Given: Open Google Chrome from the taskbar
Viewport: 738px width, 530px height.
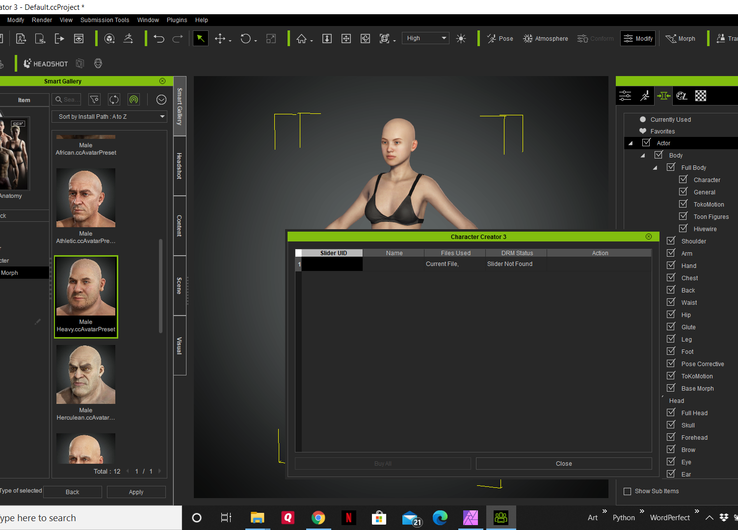Looking at the screenshot, I should pyautogui.click(x=318, y=518).
